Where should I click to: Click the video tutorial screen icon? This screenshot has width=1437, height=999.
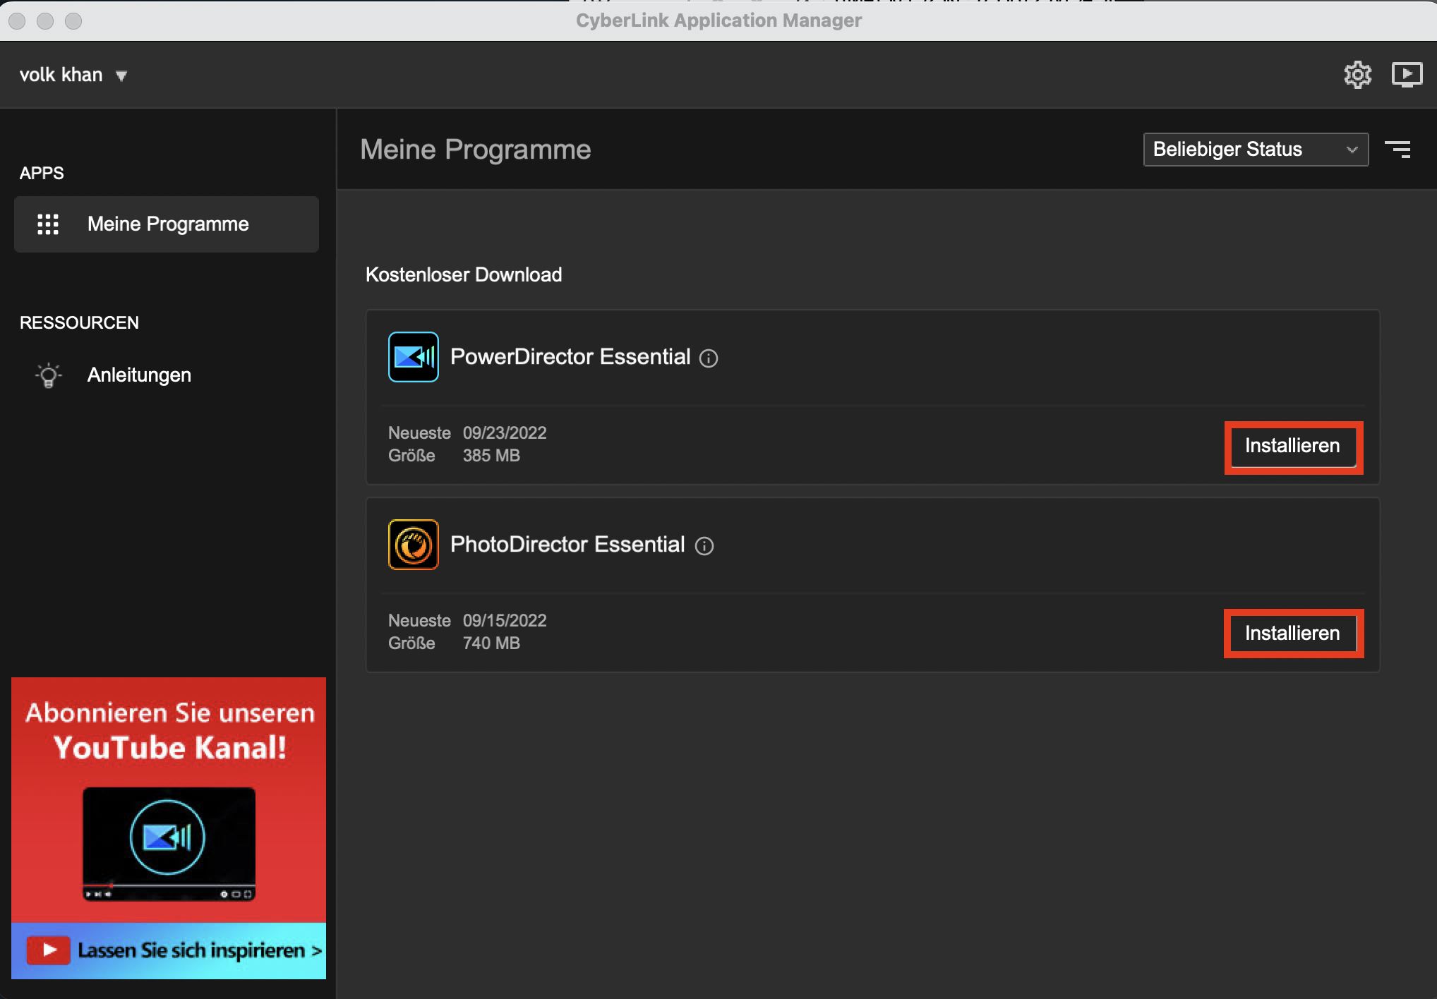point(1406,75)
